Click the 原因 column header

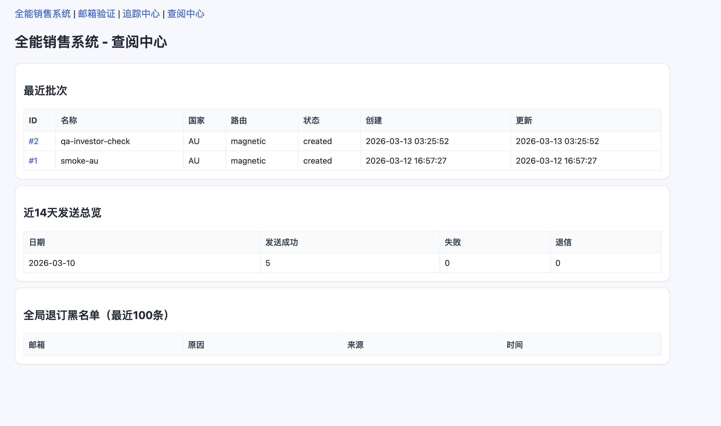pos(196,345)
